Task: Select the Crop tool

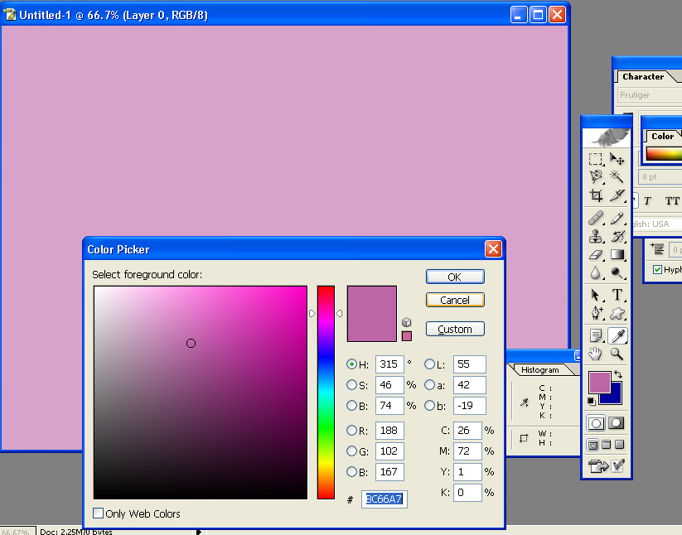Action: pyautogui.click(x=596, y=196)
